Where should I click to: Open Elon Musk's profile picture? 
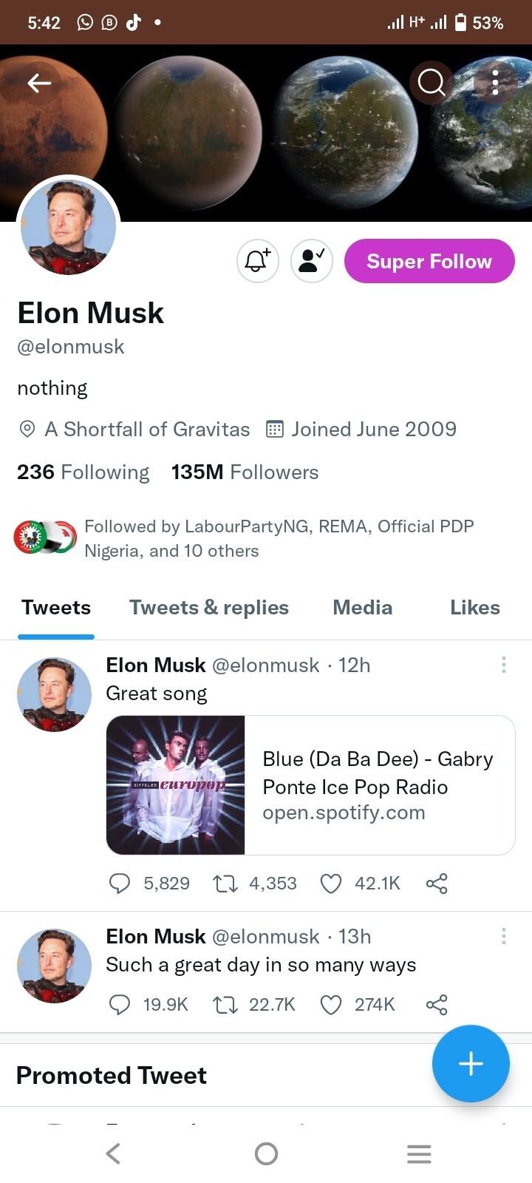point(68,227)
